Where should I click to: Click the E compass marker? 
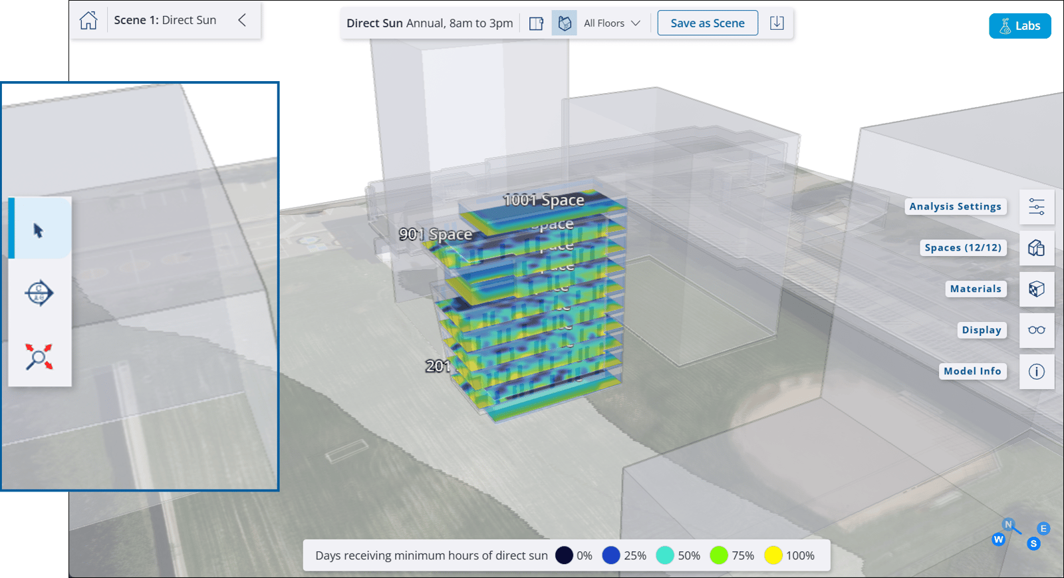click(1043, 529)
